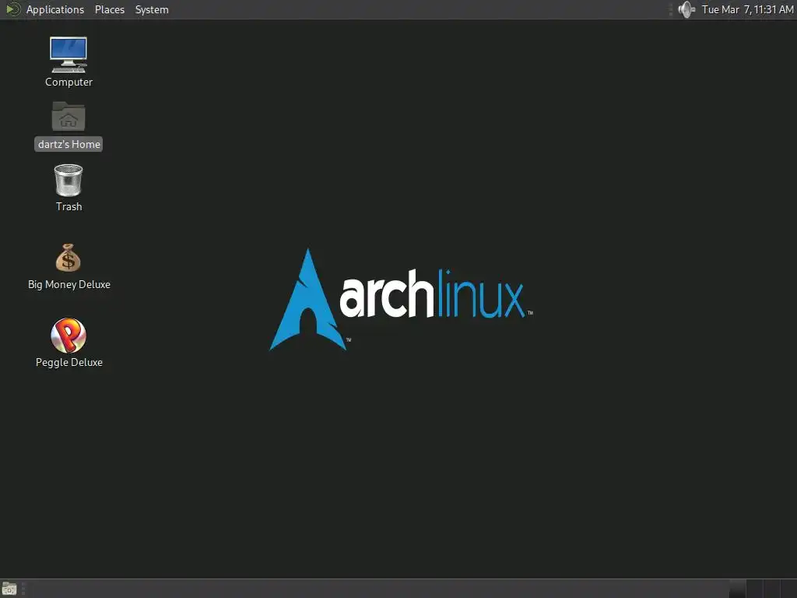The width and height of the screenshot is (797, 598).
Task: Click the highlighted active workspace in the switcher
Action: point(738,589)
